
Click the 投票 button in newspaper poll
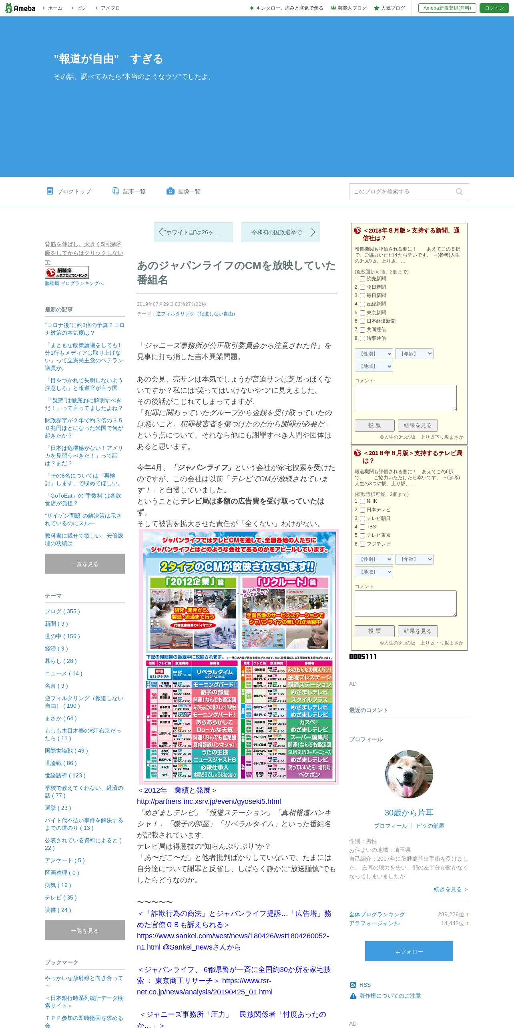(x=375, y=425)
